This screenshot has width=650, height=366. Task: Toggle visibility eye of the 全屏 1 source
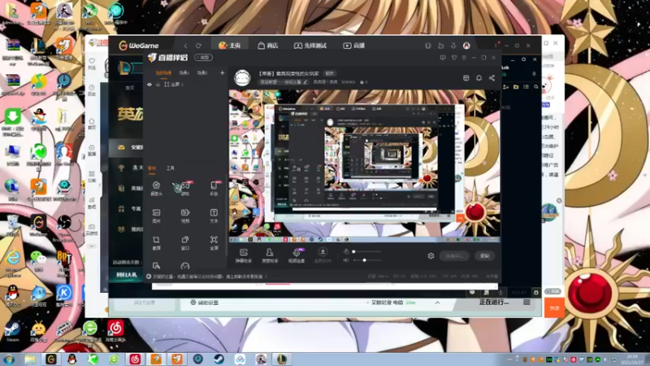click(149, 85)
